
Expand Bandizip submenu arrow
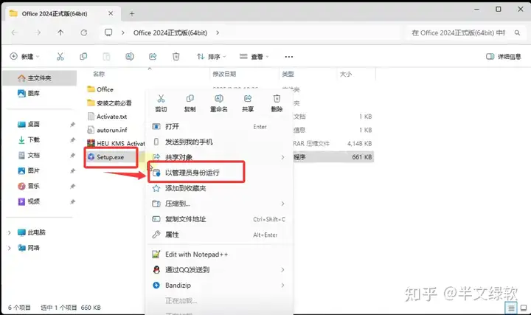[282, 285]
